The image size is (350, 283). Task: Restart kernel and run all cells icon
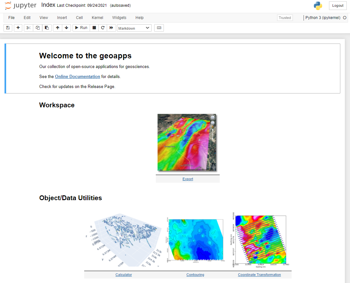point(111,28)
